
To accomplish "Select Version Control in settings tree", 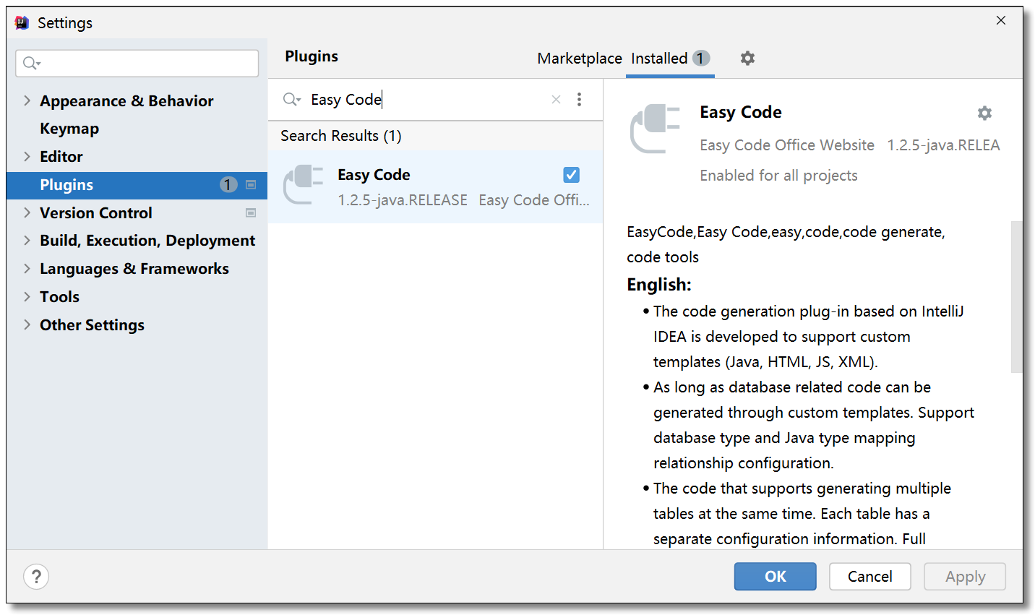I will (96, 213).
